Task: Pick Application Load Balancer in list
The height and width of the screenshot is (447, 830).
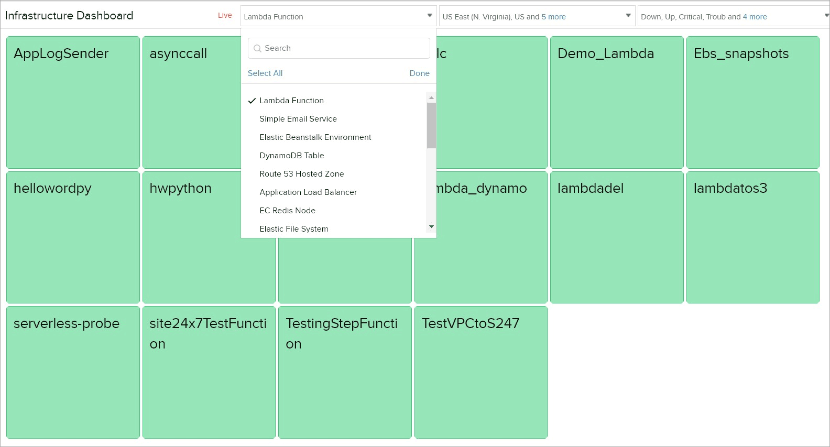Action: pos(308,192)
